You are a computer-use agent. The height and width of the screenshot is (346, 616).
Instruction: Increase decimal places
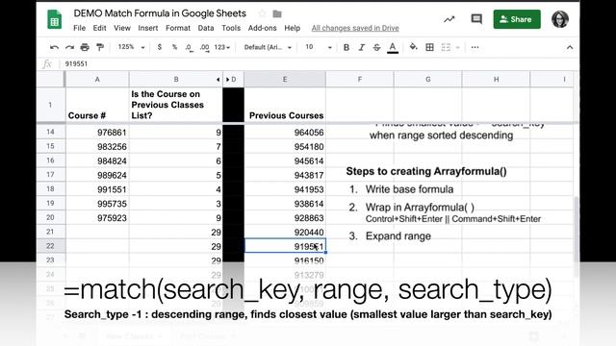tap(204, 47)
